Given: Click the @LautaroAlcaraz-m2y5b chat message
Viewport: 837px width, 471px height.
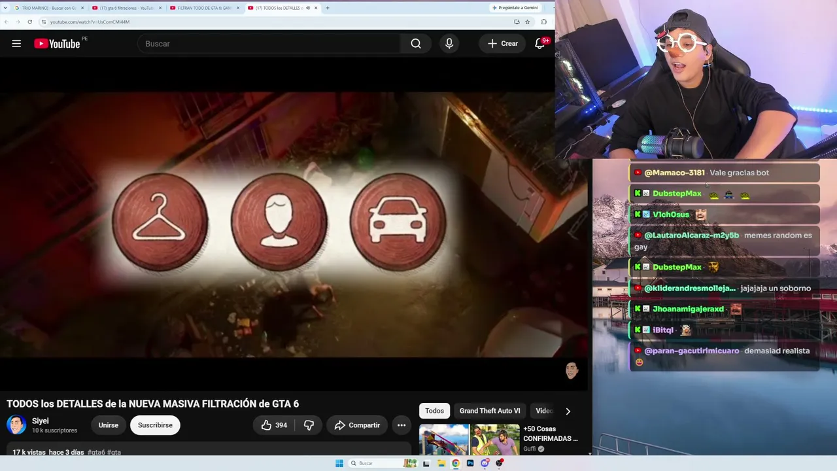Looking at the screenshot, I should click(724, 241).
